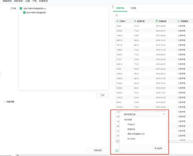Screen dimensions: 193x156
Task: Click the date cell 2016-08-01
Action: coord(161,74)
